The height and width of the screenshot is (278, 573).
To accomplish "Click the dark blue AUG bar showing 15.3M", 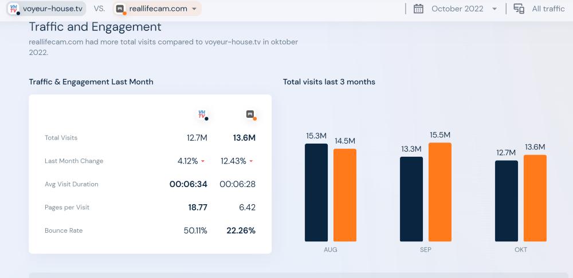I will point(316,192).
